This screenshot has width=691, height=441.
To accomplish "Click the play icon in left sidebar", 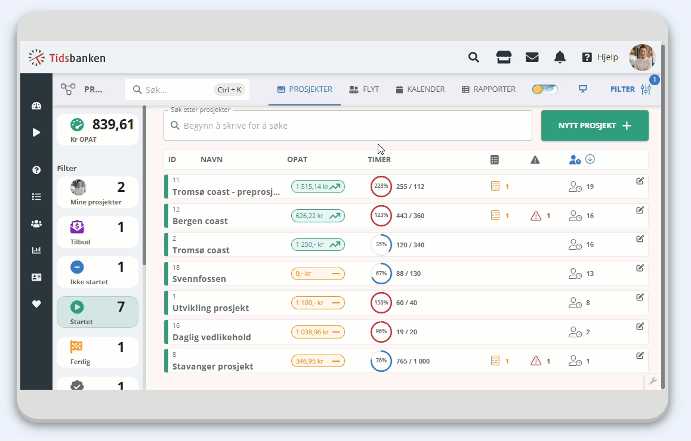I will pyautogui.click(x=36, y=132).
